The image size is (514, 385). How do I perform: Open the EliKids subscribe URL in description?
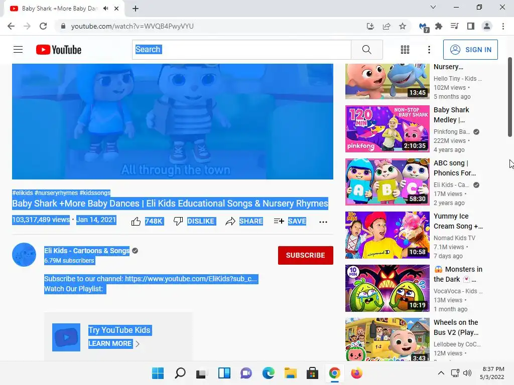pyautogui.click(x=191, y=279)
